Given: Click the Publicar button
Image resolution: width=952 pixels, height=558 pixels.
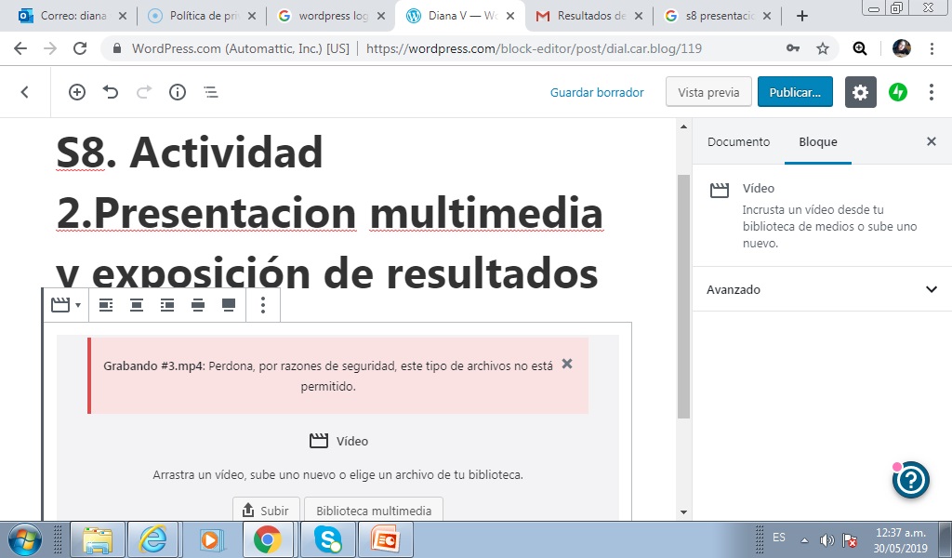Looking at the screenshot, I should pos(795,92).
